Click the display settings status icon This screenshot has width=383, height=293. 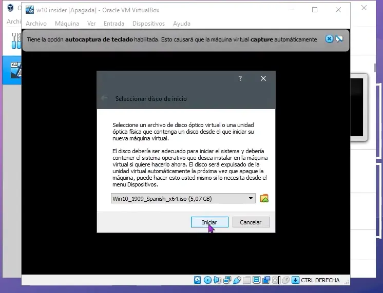pyautogui.click(x=256, y=280)
